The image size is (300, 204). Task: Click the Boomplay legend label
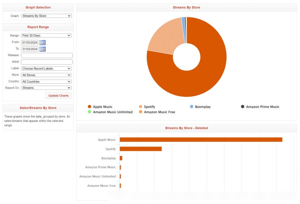pos(203,107)
